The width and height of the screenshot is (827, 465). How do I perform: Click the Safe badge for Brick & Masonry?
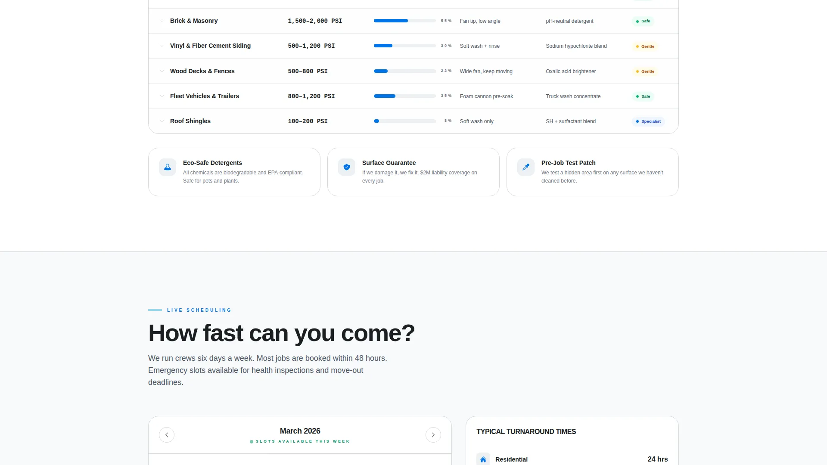[x=643, y=21]
